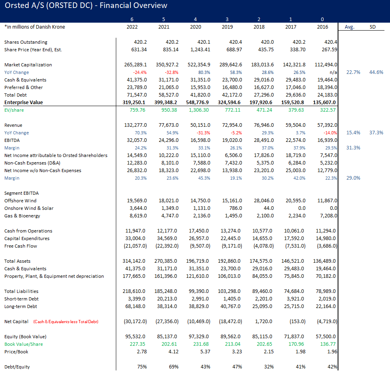The image size is (390, 374).
Task: Click market cap value 522,354.9
Action: click(199, 65)
